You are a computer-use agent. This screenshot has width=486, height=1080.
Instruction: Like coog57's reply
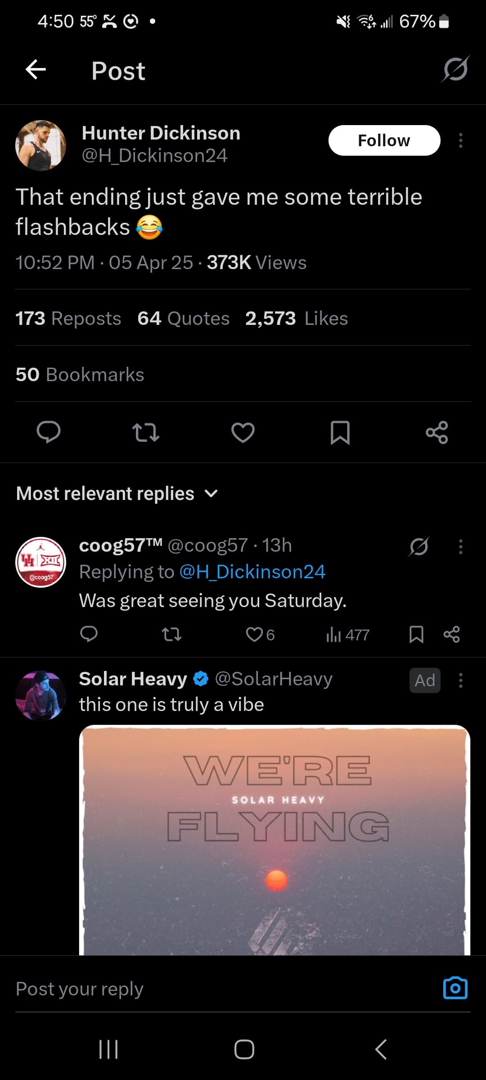coord(255,634)
